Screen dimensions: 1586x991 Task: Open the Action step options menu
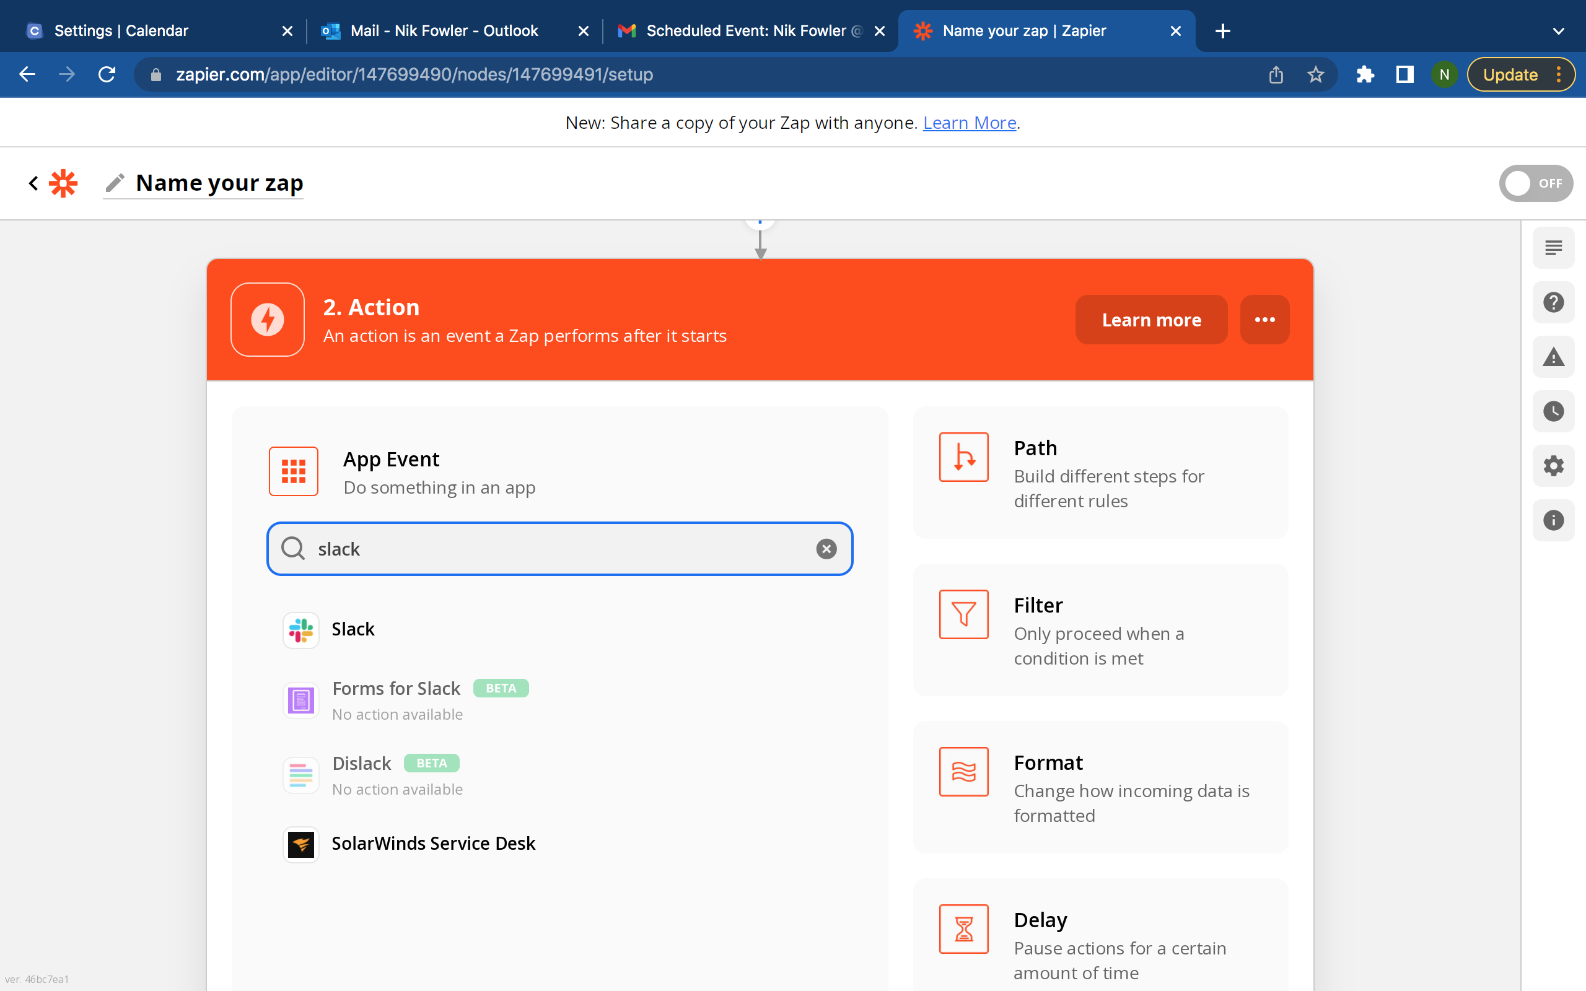[x=1264, y=319]
